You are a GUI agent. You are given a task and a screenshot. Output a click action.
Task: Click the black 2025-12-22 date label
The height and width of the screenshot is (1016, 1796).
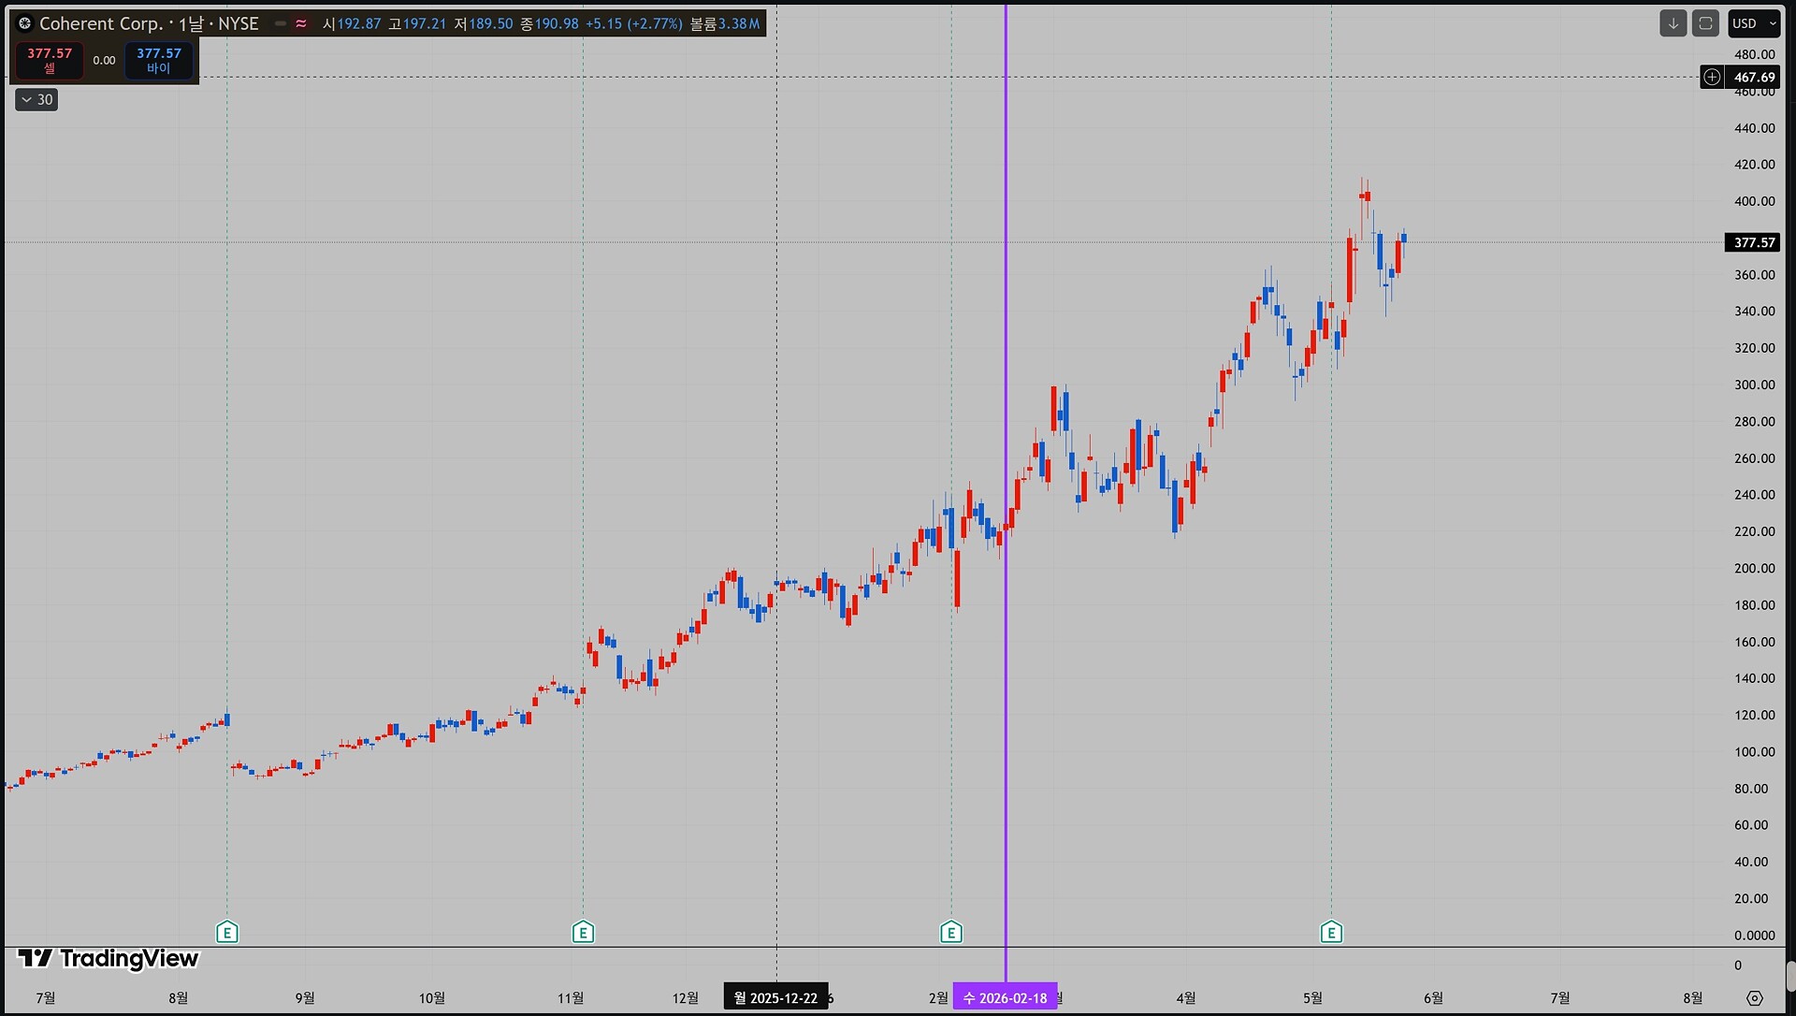775,998
